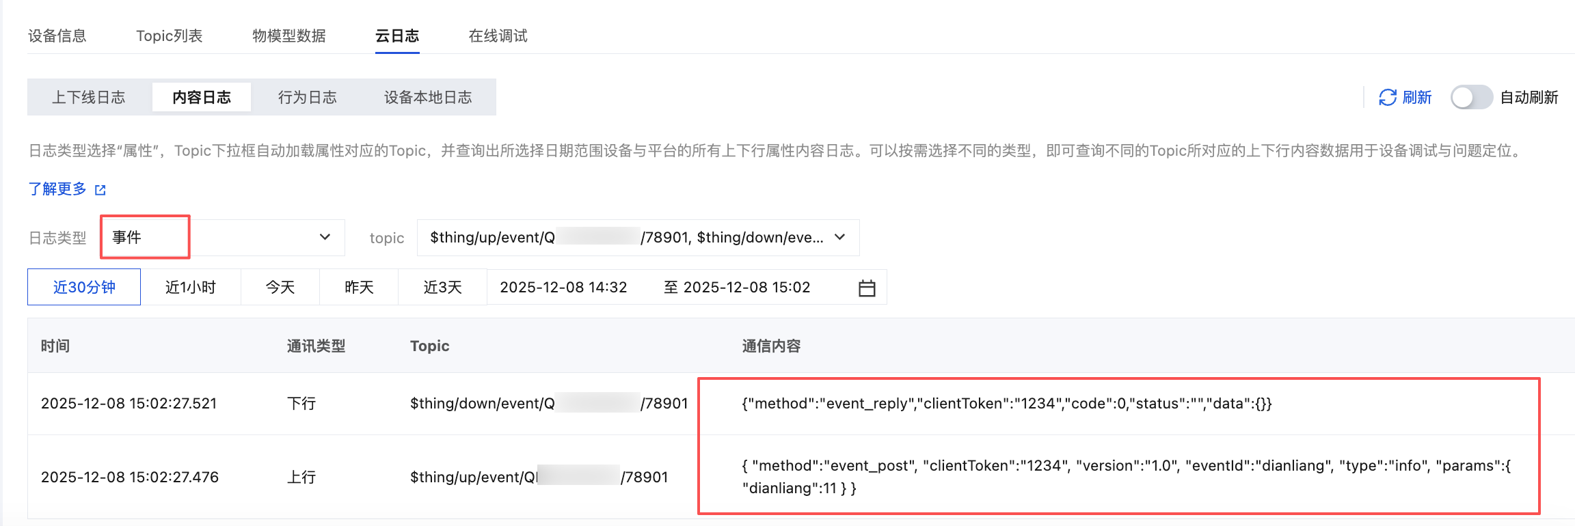Expand the 日志类型 dropdown
Image resolution: width=1575 pixels, height=526 pixels.
324,237
